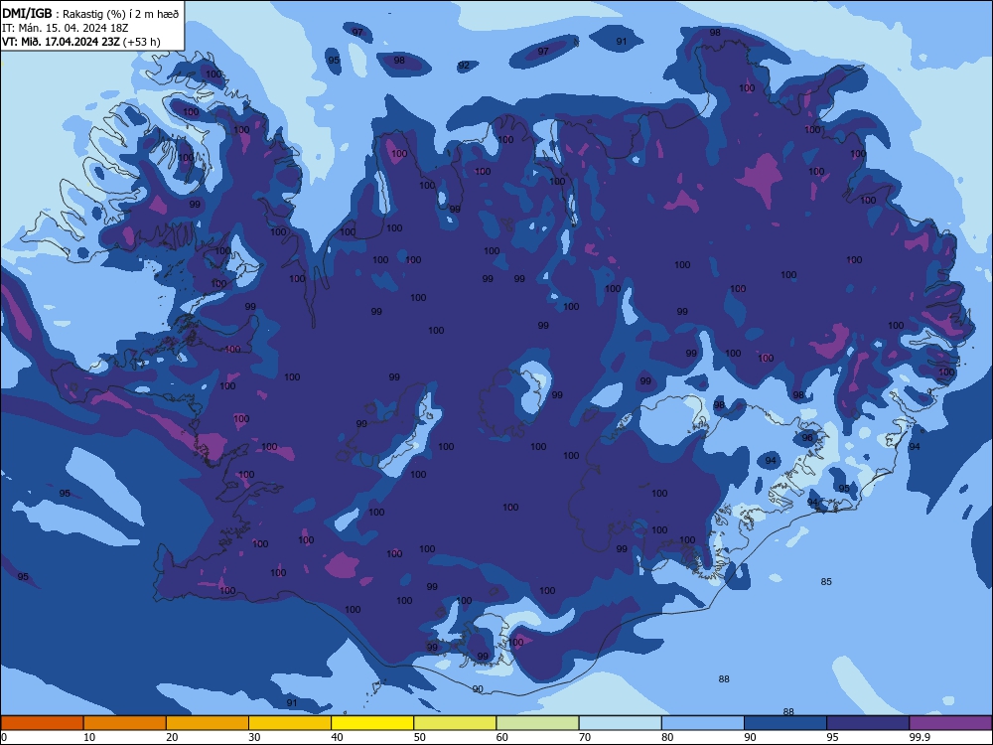993x745 pixels.
Task: Click the '40' legend tick label
Action: pyautogui.click(x=337, y=737)
